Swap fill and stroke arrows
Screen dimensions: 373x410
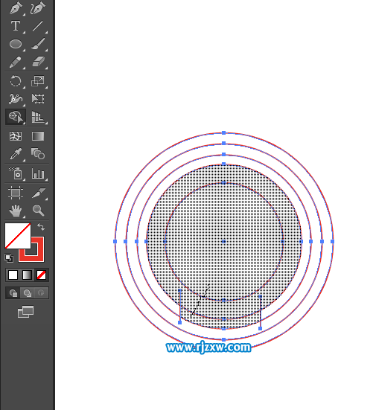(x=41, y=227)
